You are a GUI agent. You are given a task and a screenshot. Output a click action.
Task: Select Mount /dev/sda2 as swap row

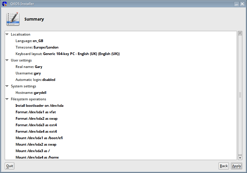pos(36,144)
